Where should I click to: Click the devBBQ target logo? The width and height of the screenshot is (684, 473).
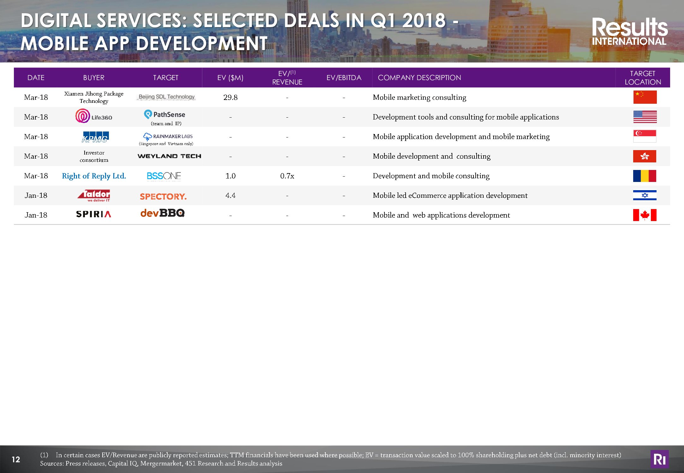(x=163, y=213)
